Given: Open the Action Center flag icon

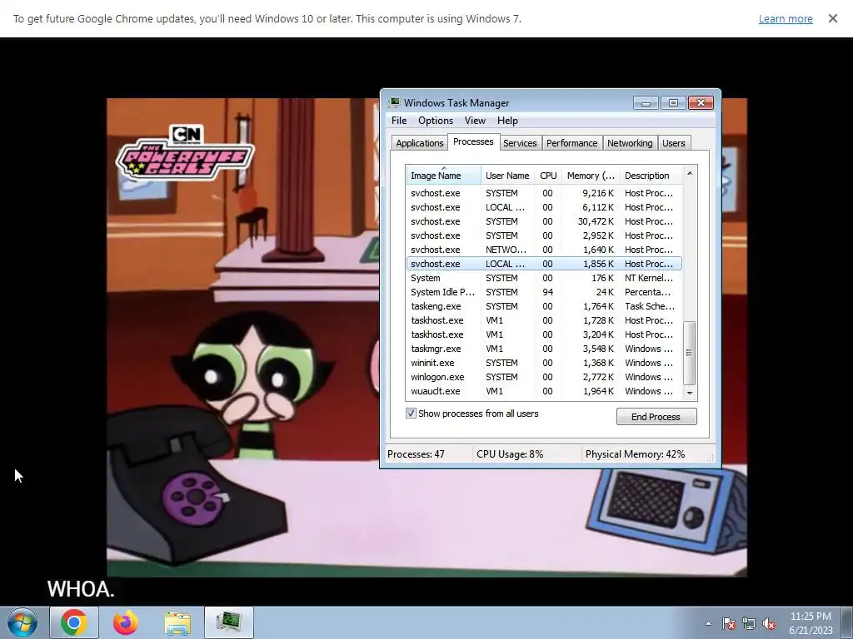Looking at the screenshot, I should (729, 623).
